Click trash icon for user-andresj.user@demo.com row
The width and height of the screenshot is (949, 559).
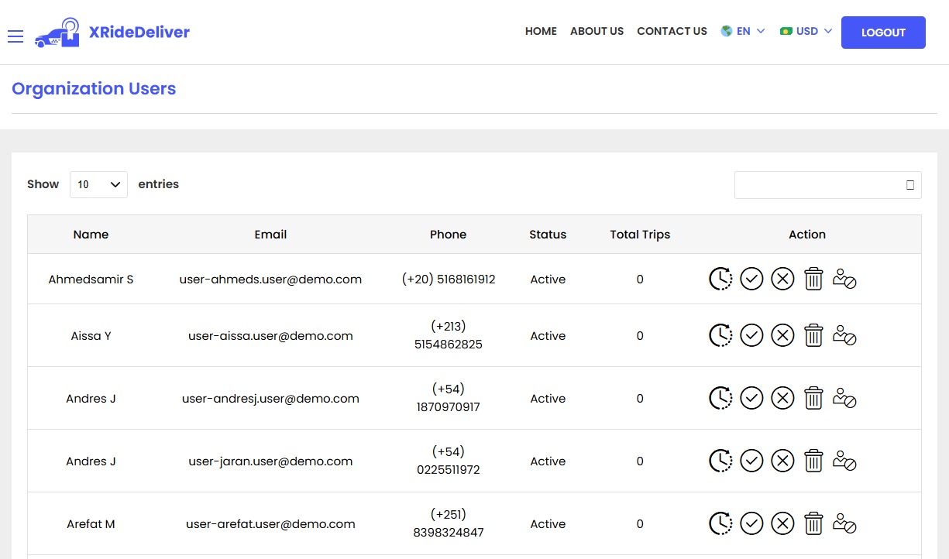[x=813, y=398]
